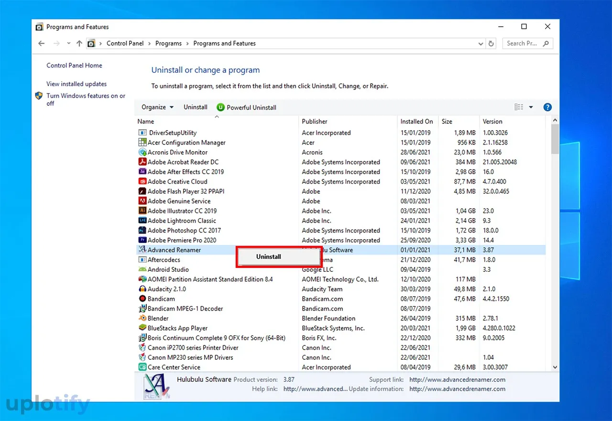
Task: Select AOMEI Technology Co., Ltd. publisher cell
Action: tap(340, 279)
